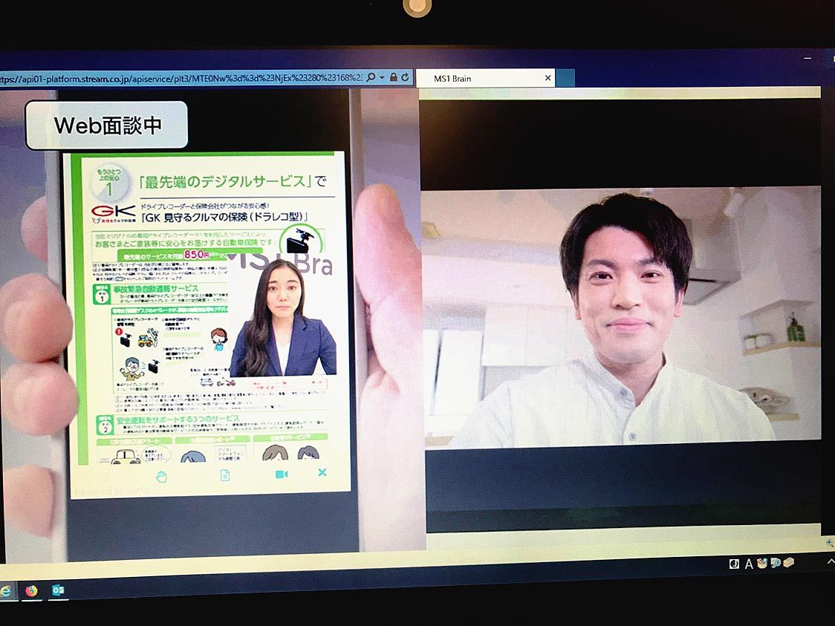
Task: Launch Firefox from the taskbar
Action: [31, 591]
